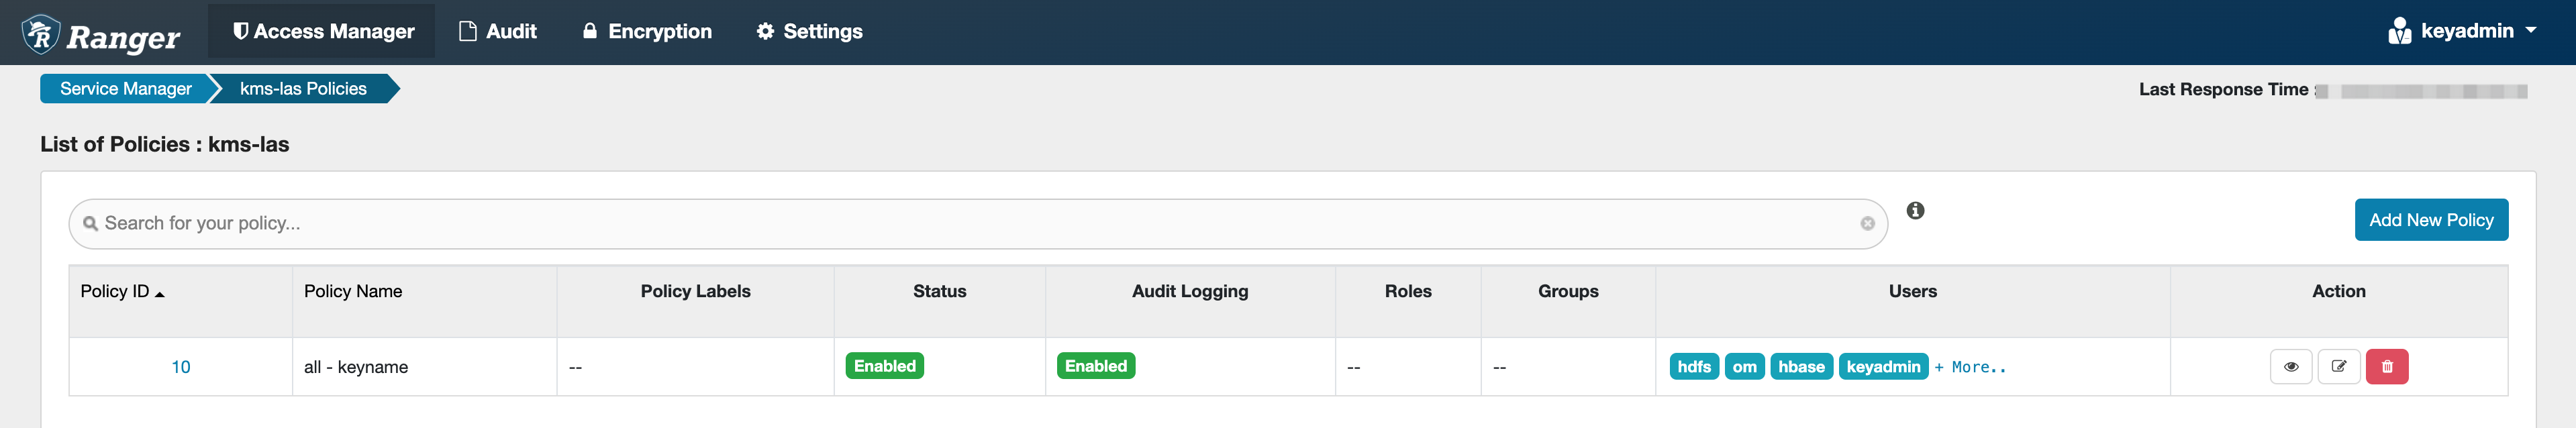2576x428 pixels.
Task: Open the Access Manager menu
Action: pyautogui.click(x=322, y=31)
